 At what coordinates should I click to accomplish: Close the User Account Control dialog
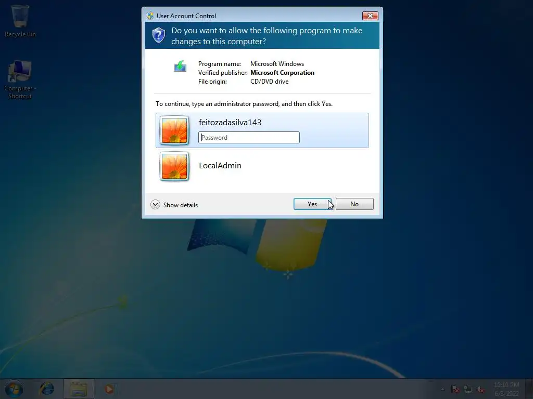[x=370, y=16]
